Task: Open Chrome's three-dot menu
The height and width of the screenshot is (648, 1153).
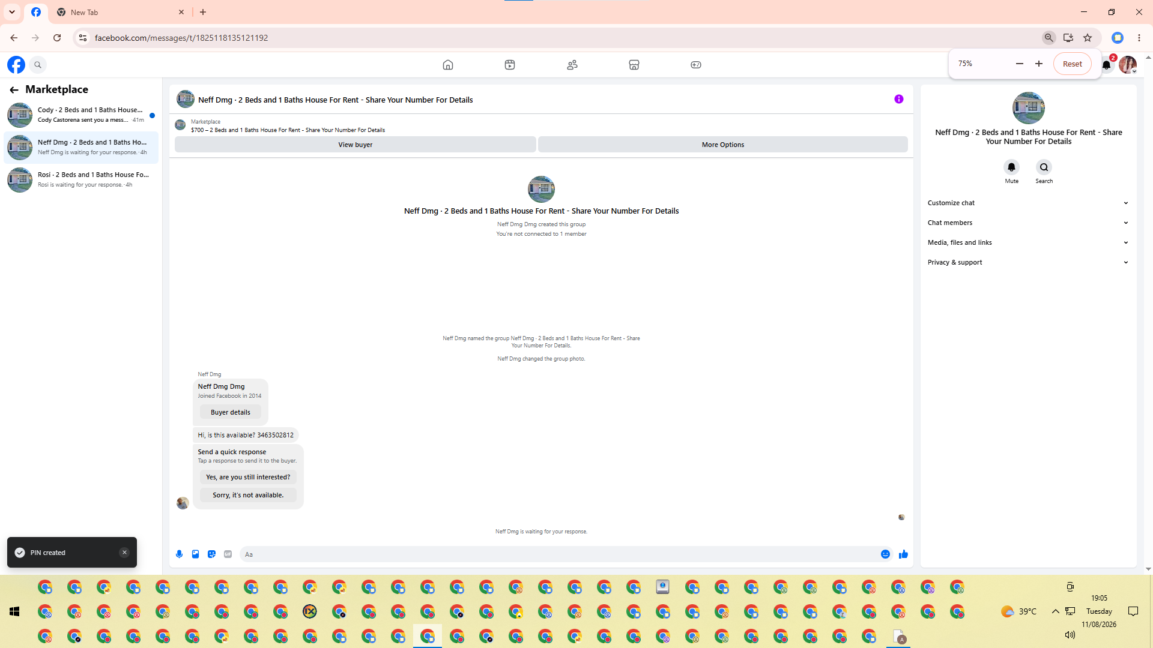Action: (1139, 38)
